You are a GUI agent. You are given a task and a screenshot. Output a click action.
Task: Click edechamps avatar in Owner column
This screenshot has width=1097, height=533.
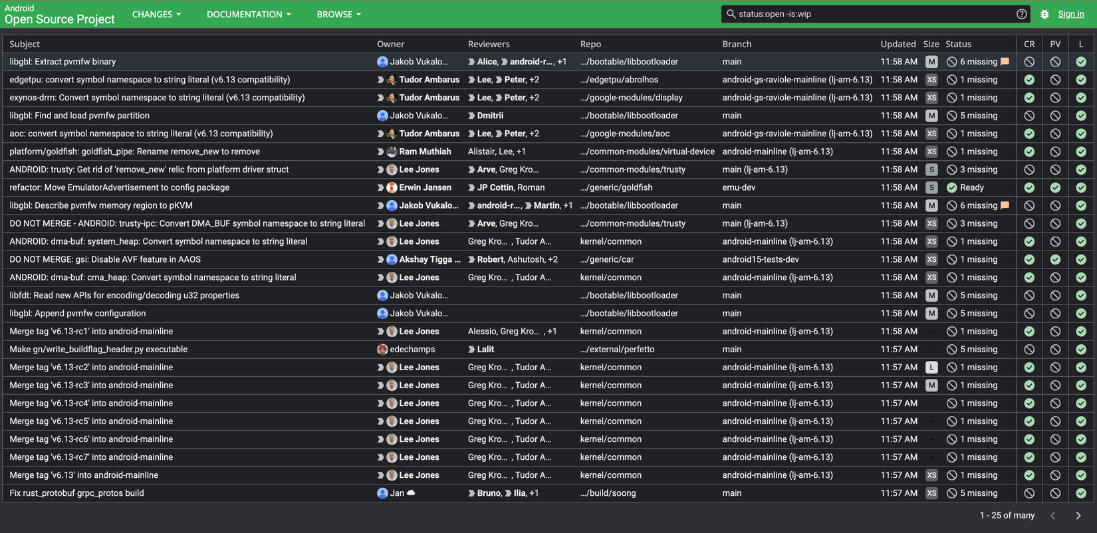coord(382,350)
